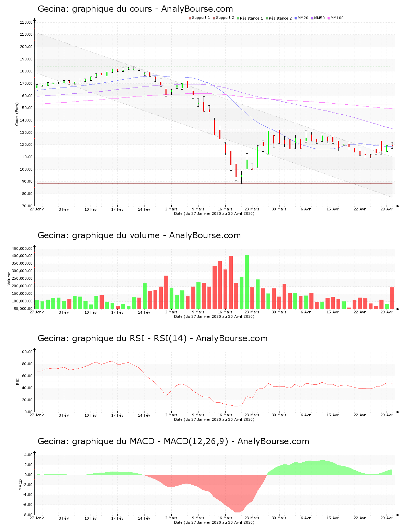This screenshot has height=532, width=412.
Task: Click the 300,000.00 volume axis value
Action: coord(22,271)
